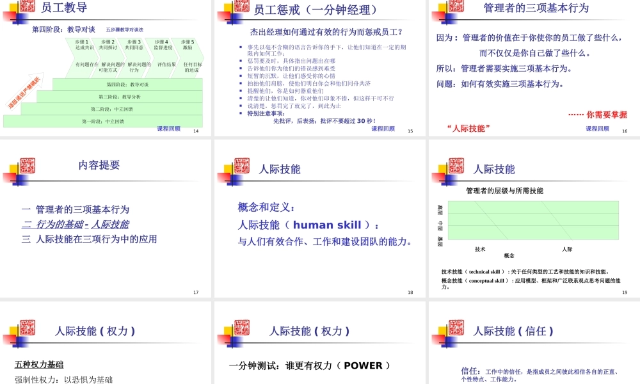640x384 pixels.
Task: Follow the 二 行为的基础-人际技能 link
Action: pos(75,225)
